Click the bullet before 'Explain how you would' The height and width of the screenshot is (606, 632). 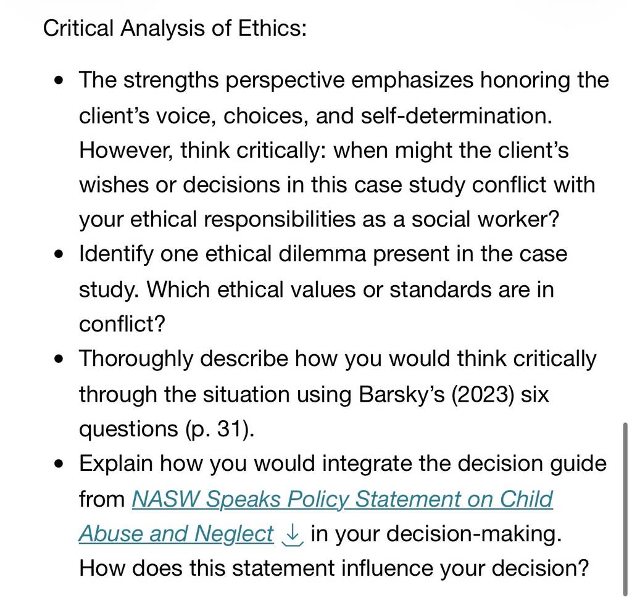coord(59,464)
